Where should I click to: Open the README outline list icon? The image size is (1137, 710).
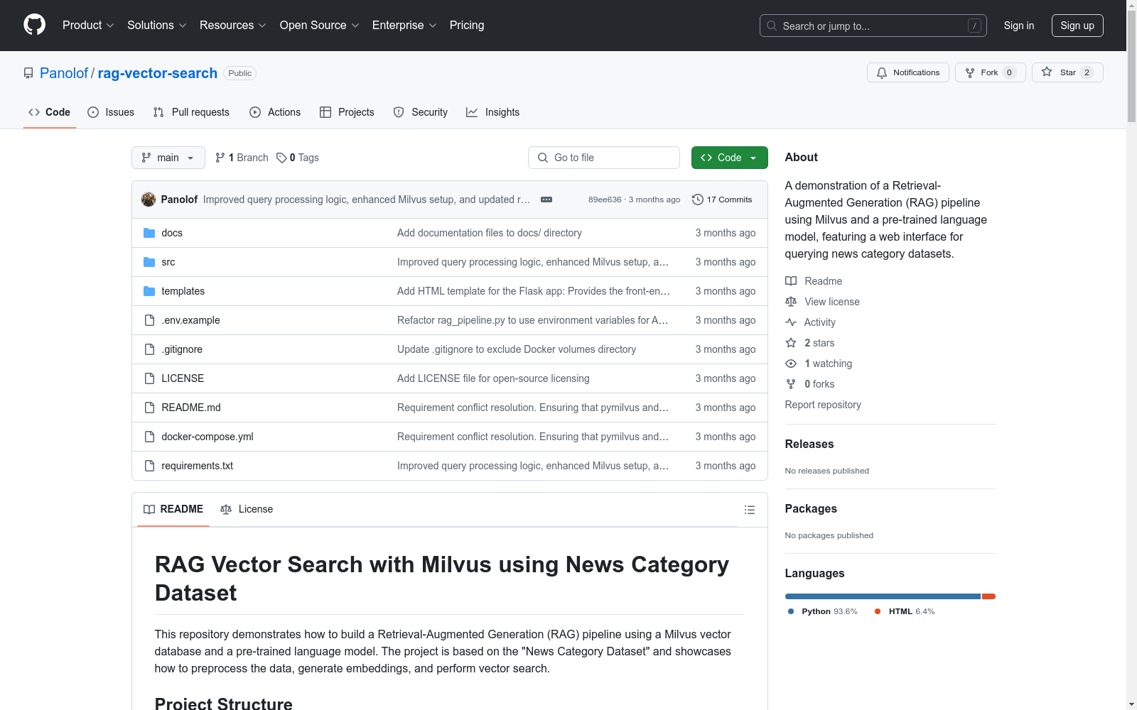(750, 510)
